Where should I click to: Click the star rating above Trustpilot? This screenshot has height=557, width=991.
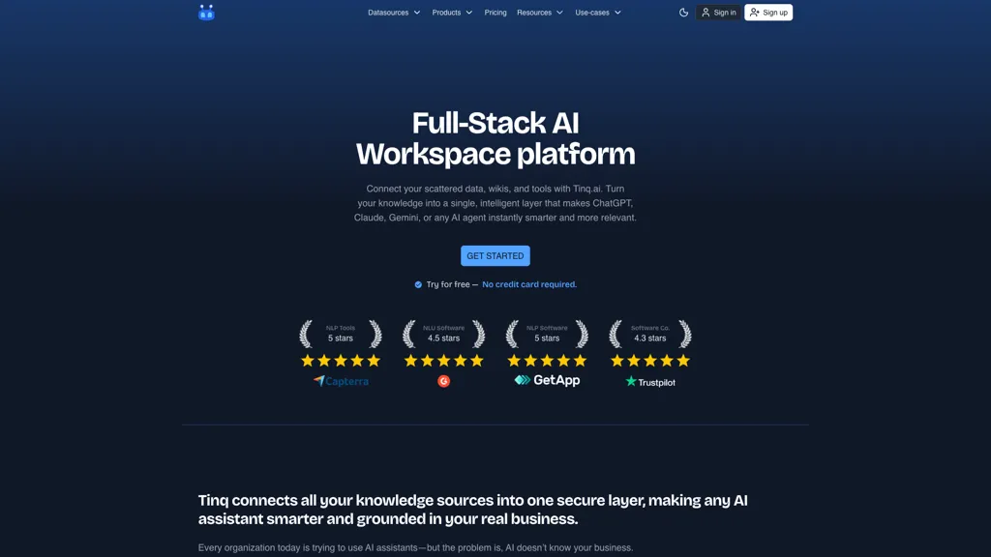(650, 361)
